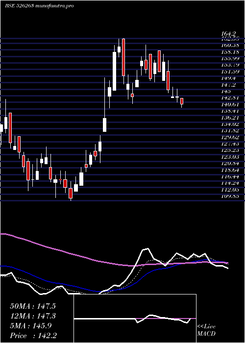This screenshot has height=343, width=245.
Task: Click the 129.62 price axis label
Action: coord(230,137)
